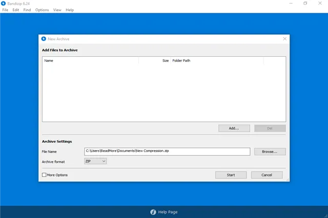Click the File Name path field
The height and width of the screenshot is (218, 328).
click(x=167, y=151)
